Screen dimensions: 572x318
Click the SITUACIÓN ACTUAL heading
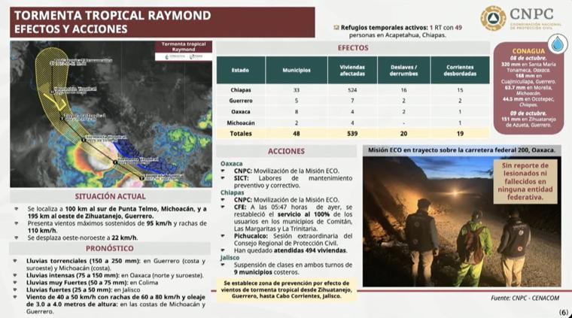(111, 195)
